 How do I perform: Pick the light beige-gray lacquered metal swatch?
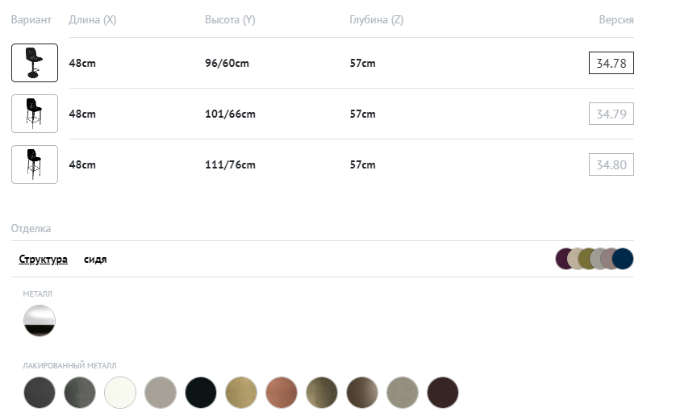(161, 393)
